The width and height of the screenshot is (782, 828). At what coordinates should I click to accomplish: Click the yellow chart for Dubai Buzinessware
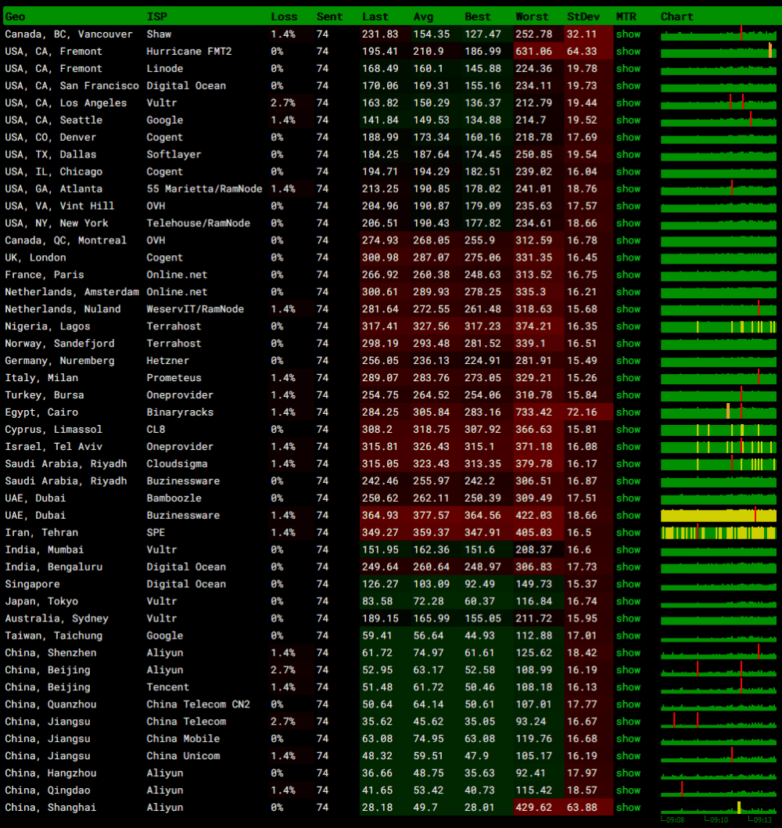[718, 515]
